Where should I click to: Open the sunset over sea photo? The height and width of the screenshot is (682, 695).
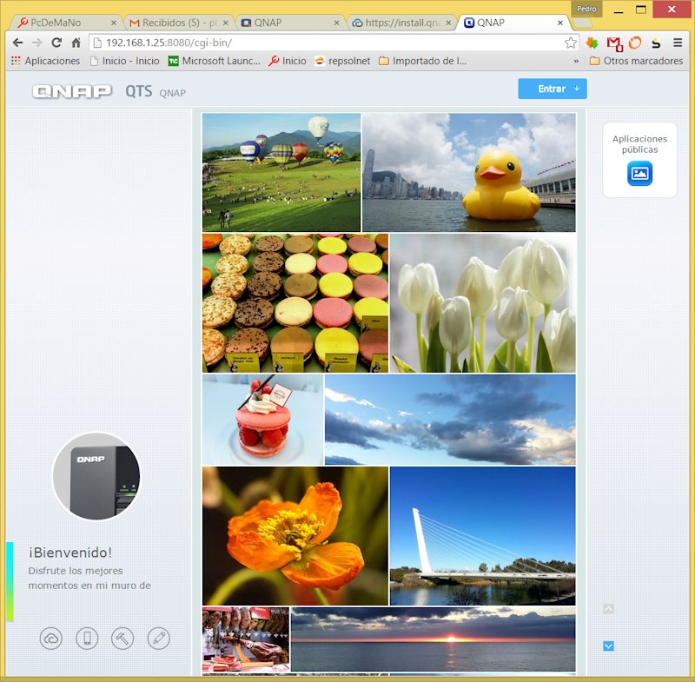[x=433, y=639]
